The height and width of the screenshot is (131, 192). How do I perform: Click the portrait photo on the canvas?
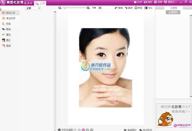coord(106,68)
